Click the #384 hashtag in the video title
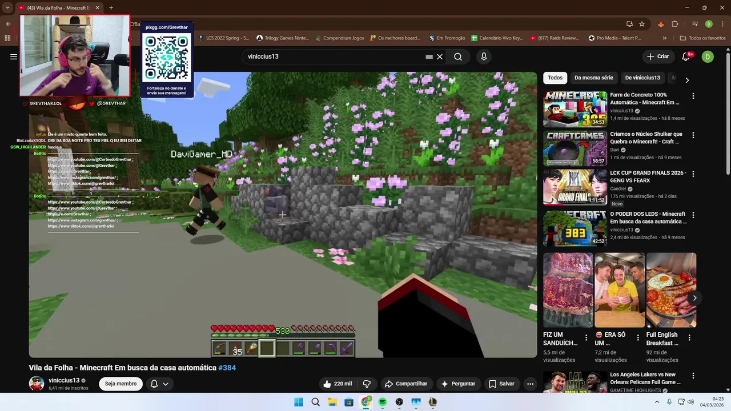731x411 pixels. point(227,368)
